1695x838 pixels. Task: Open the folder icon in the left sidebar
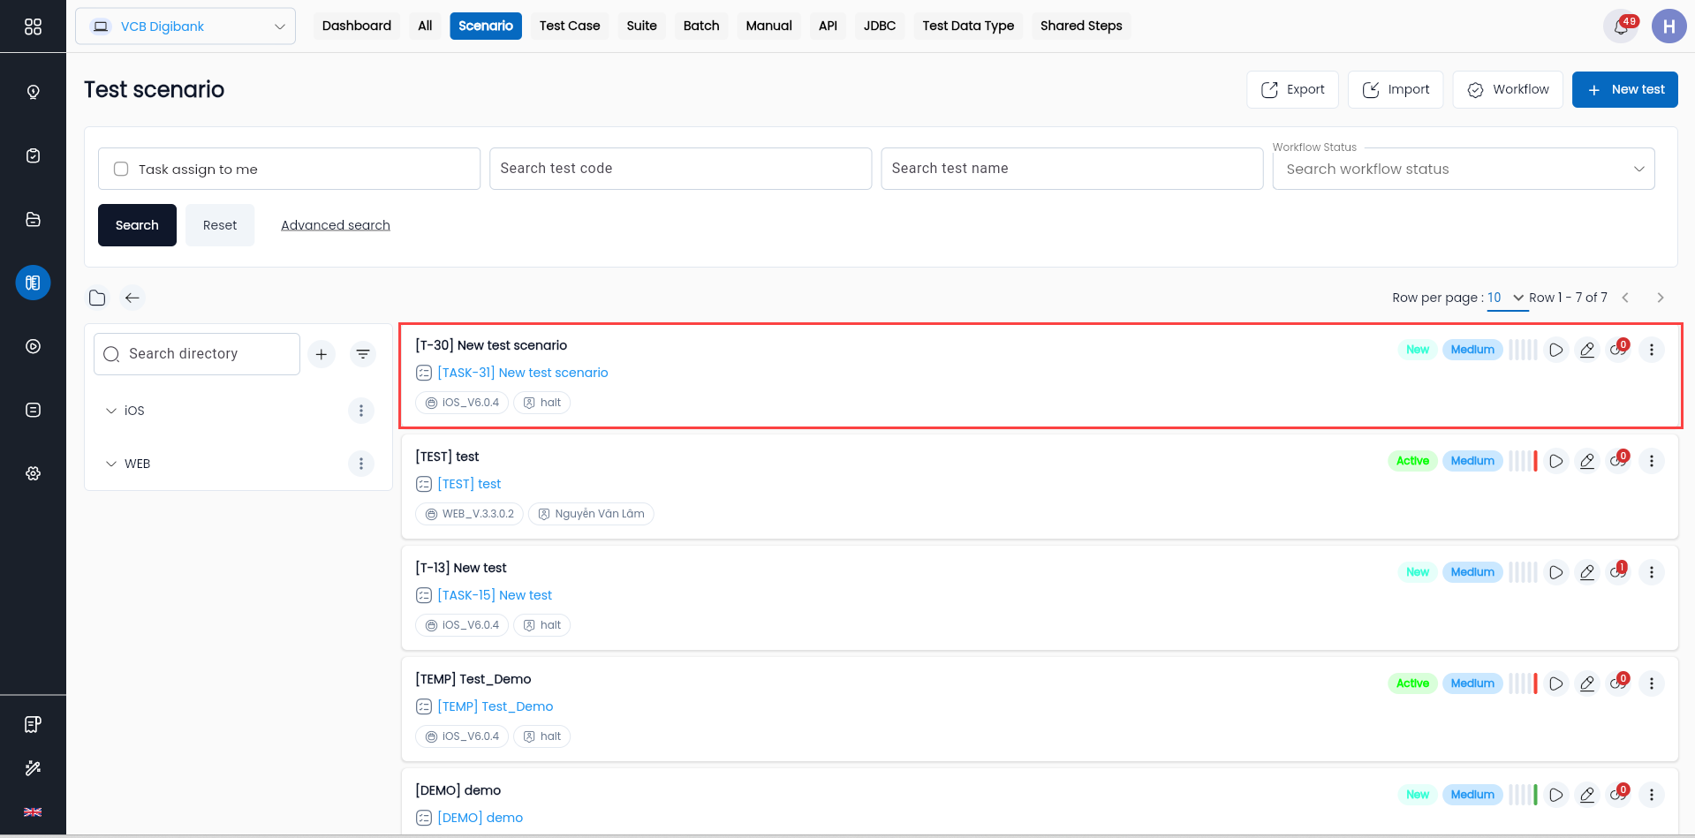pyautogui.click(x=33, y=219)
